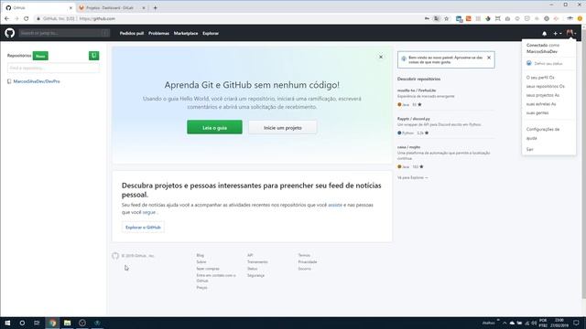Screen dimensions: 586x329
Task: Open file explorer from the taskbar
Action: point(67,323)
